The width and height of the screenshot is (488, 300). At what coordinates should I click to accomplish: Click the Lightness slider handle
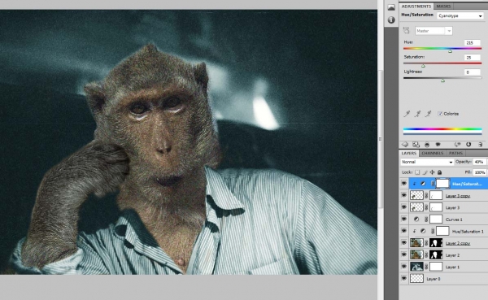[442, 80]
